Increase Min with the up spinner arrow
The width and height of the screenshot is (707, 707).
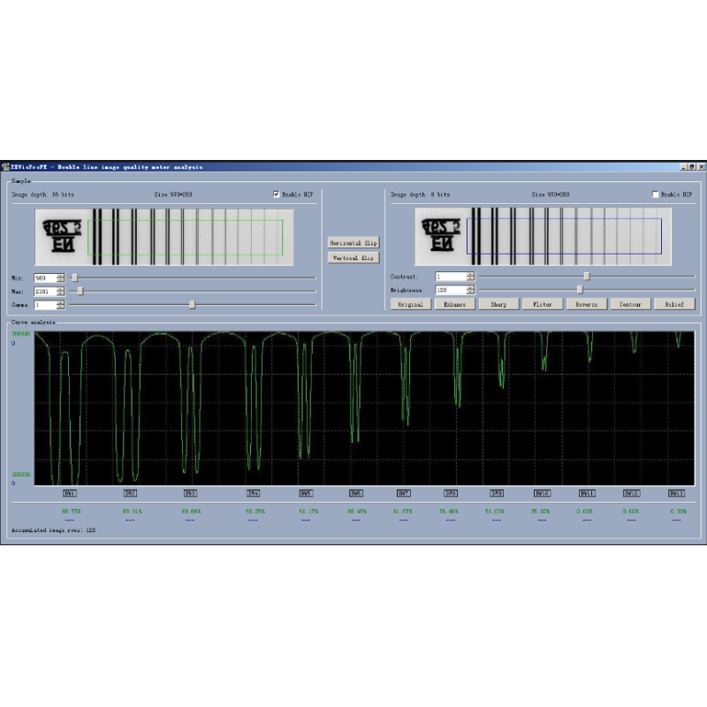60,276
